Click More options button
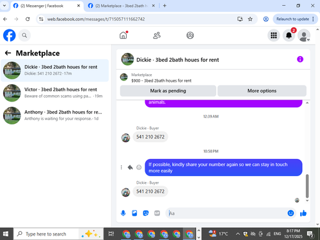The image size is (320, 240). (262, 91)
